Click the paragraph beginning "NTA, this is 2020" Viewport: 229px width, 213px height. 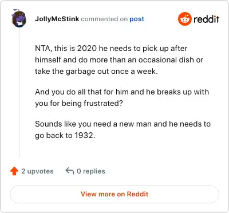click(x=119, y=60)
